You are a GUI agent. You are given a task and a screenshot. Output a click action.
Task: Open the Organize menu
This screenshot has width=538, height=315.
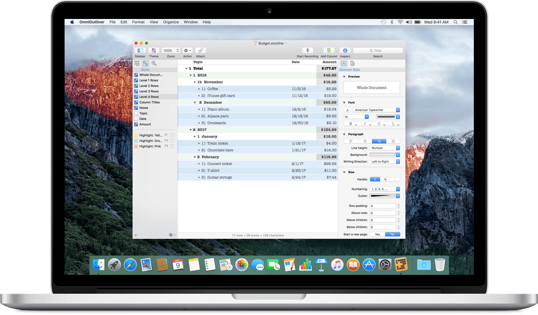click(171, 22)
